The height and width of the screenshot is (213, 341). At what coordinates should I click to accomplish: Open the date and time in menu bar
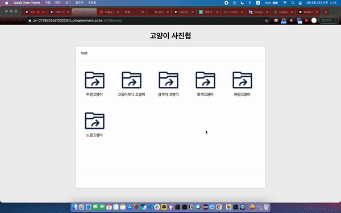[x=322, y=3]
